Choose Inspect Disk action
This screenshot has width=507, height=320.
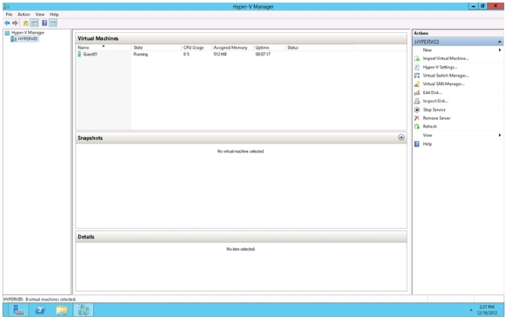pyautogui.click(x=436, y=101)
